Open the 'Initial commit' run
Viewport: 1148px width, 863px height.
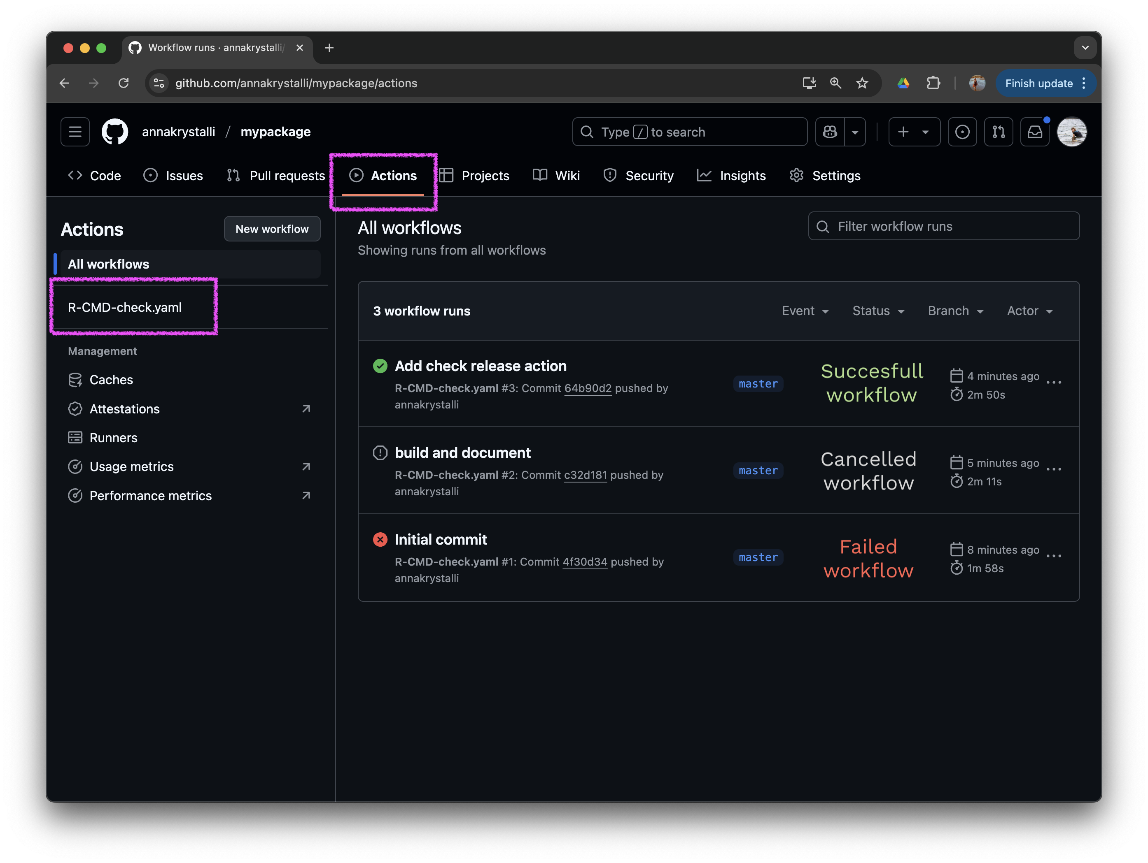click(441, 540)
